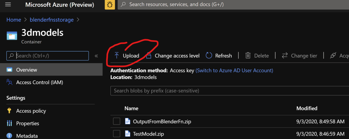Focus the global search resources box

233,5
